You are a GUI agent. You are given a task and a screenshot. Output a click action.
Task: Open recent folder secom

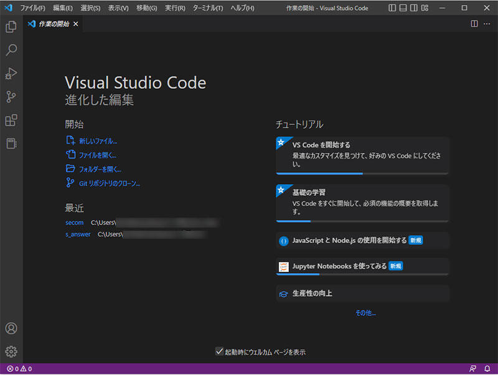tap(74, 223)
